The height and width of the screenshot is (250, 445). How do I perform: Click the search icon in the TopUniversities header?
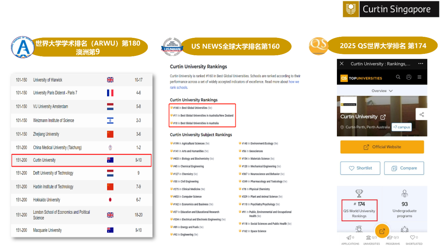point(398,77)
